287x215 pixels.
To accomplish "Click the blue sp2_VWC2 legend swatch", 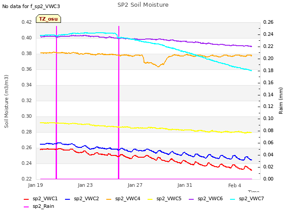I will coord(68,199).
